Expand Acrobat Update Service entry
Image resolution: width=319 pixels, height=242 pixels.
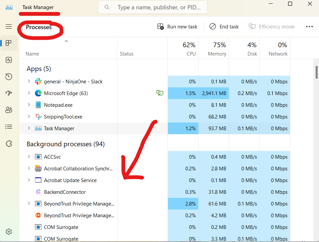(x=29, y=180)
